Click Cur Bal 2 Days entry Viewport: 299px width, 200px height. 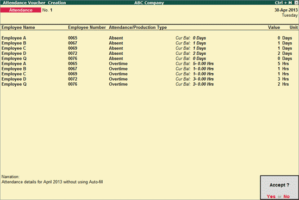[191, 54]
